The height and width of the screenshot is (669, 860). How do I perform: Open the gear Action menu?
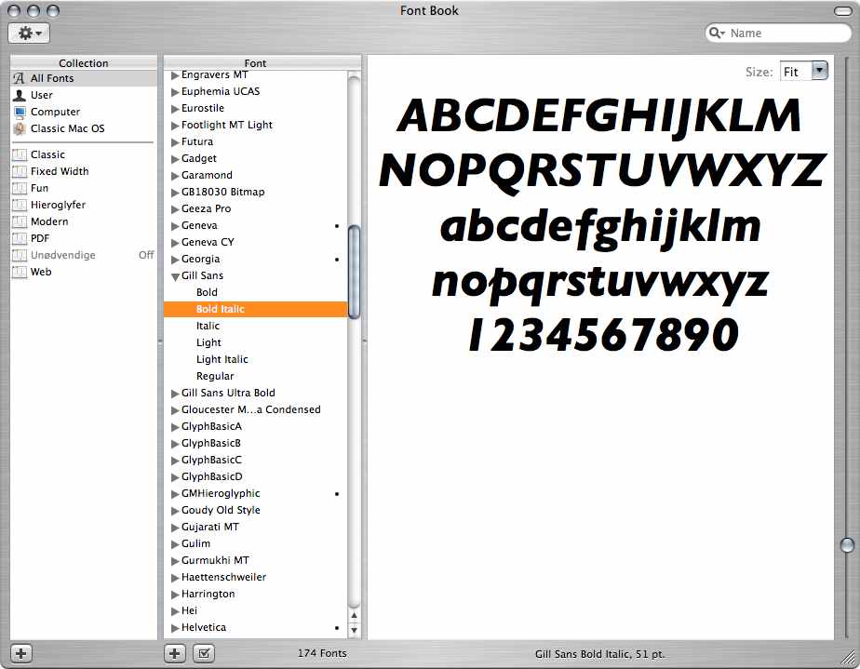(29, 33)
